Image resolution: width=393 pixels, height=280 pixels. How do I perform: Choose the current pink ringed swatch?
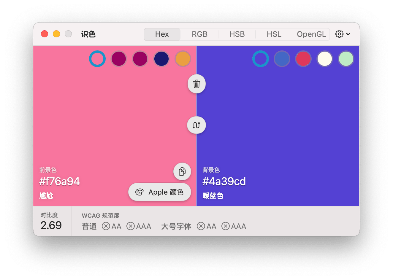pos(97,59)
